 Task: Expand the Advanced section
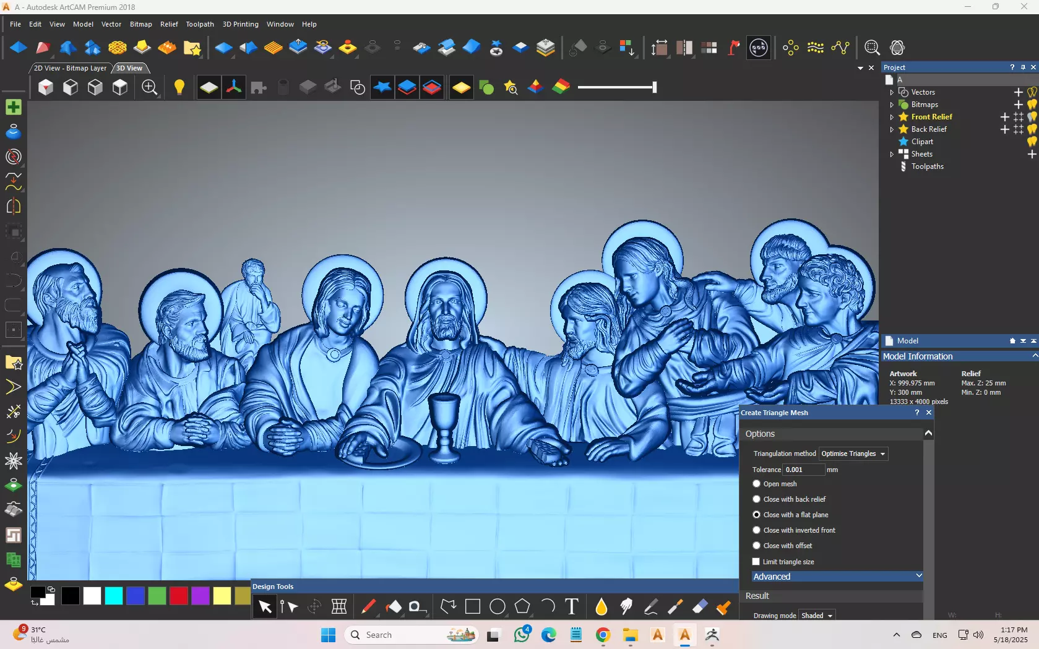tap(837, 577)
